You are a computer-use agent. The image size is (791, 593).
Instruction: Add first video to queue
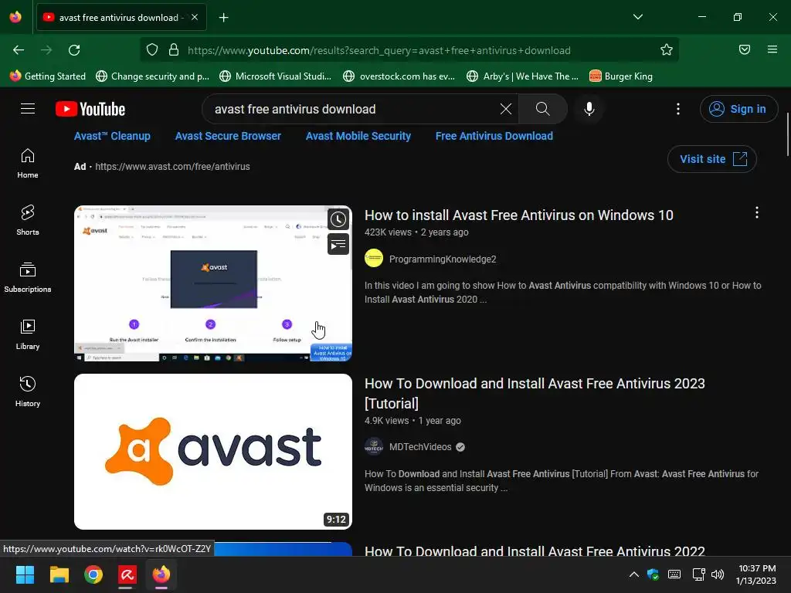click(x=338, y=245)
